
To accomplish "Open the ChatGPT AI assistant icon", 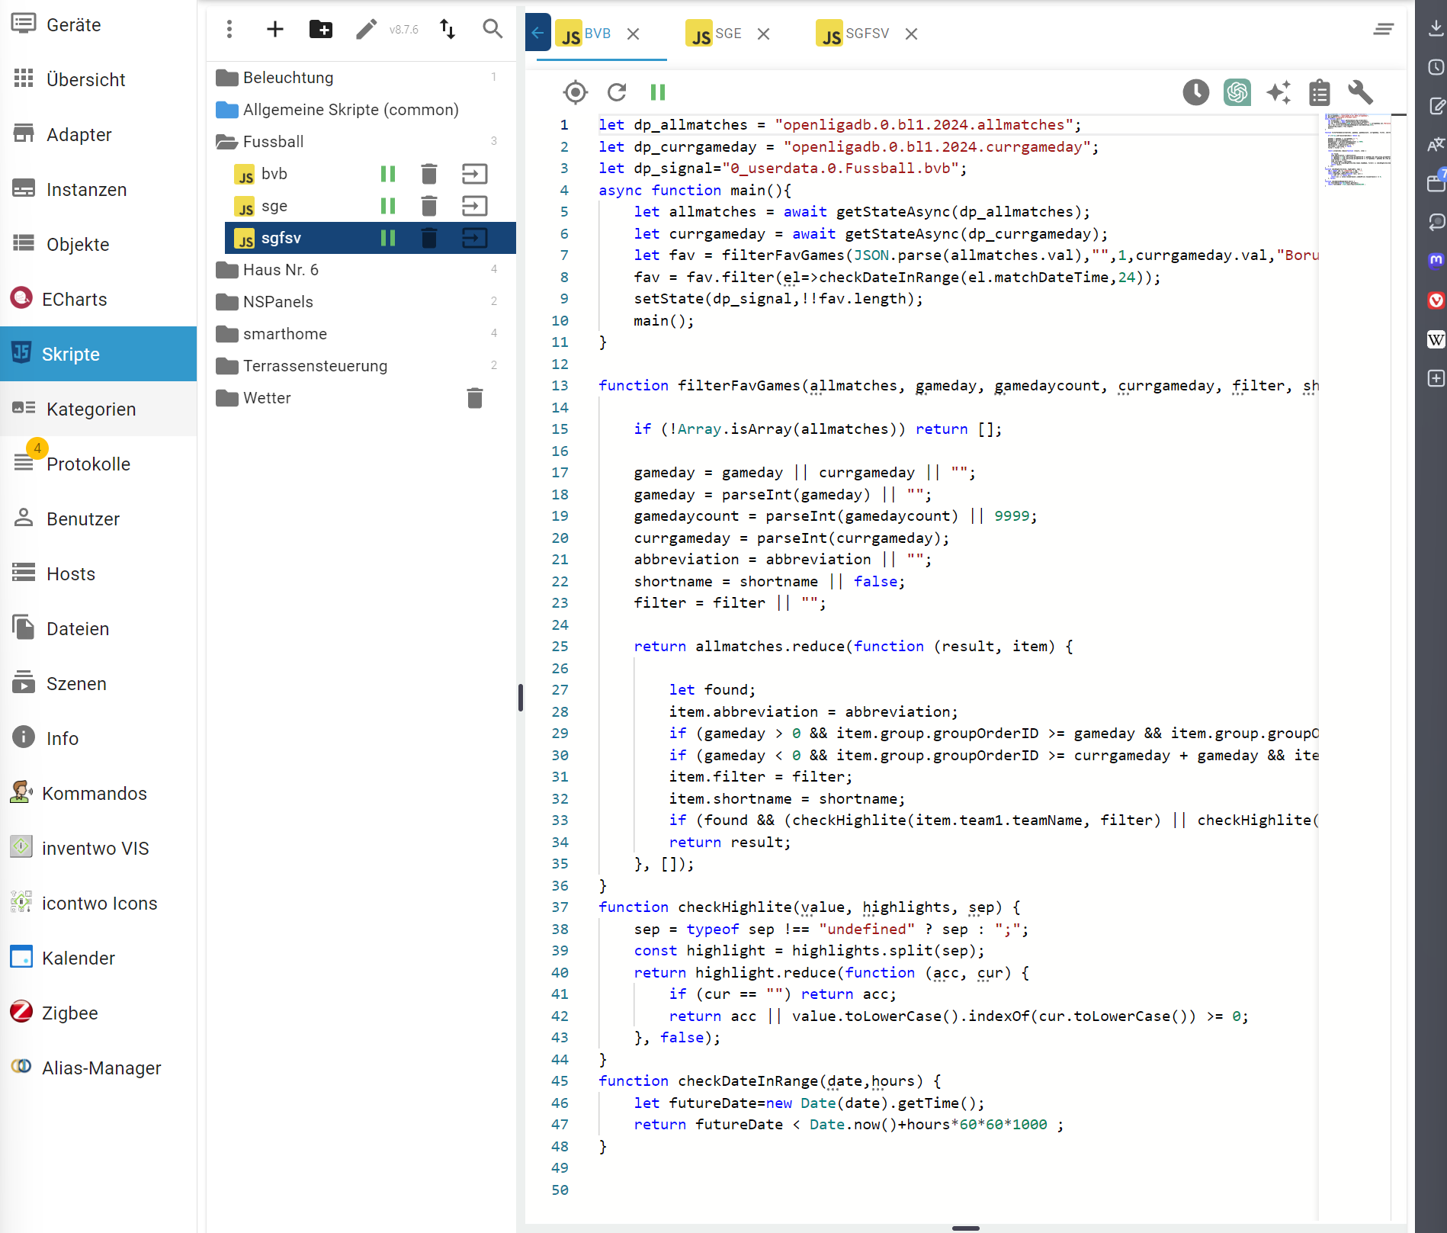I will pyautogui.click(x=1237, y=92).
